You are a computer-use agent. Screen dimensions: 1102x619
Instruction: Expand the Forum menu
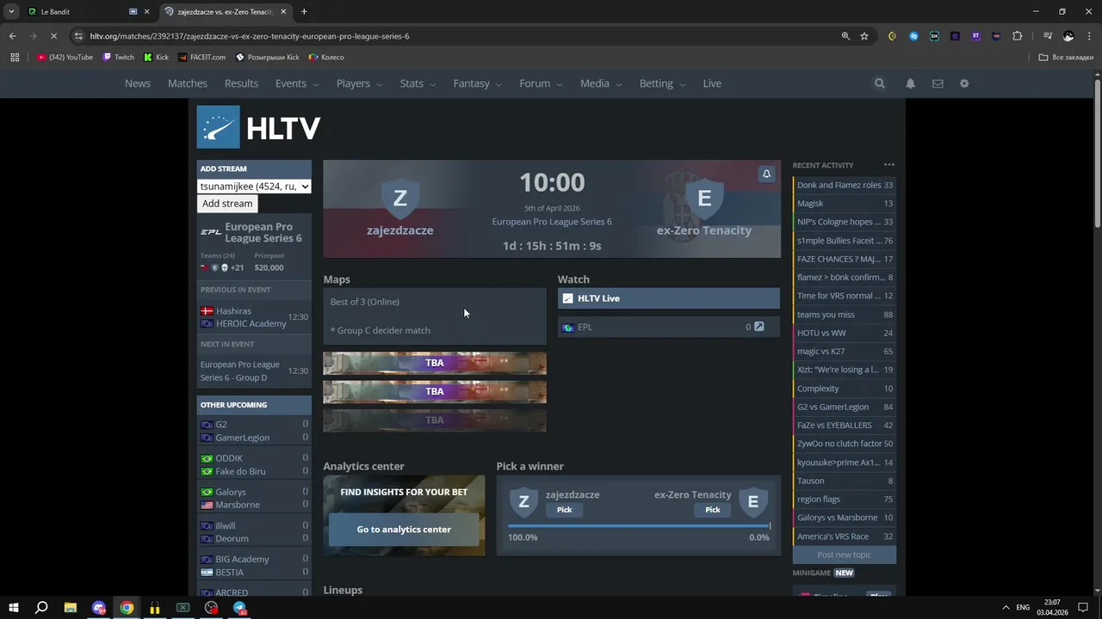[541, 83]
